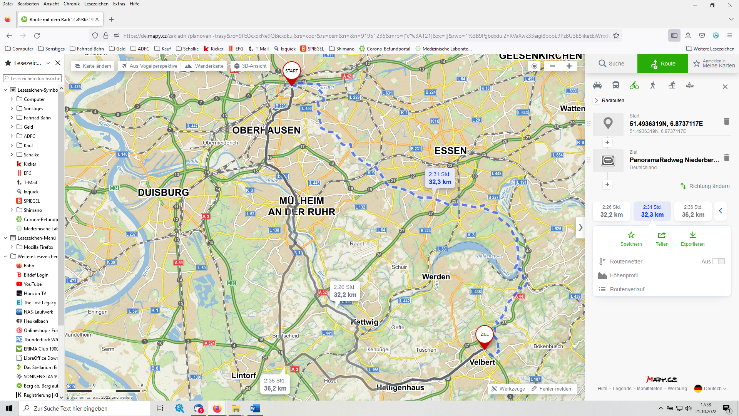Select cross-country skiing route icon

pos(672,85)
